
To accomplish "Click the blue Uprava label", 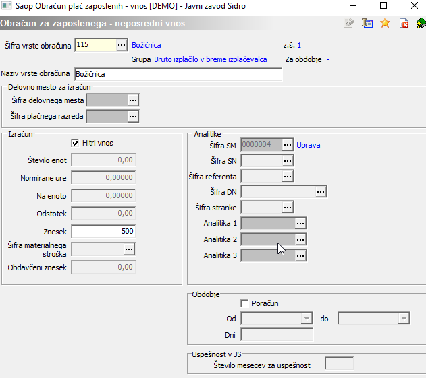I will 309,145.
